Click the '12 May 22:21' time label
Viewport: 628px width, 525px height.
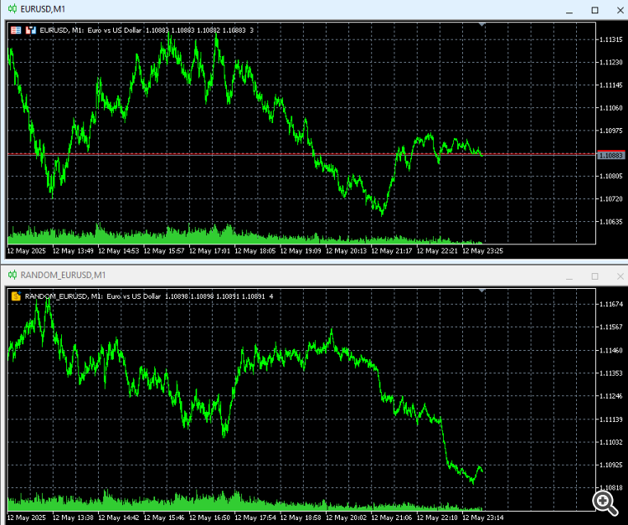437,251
